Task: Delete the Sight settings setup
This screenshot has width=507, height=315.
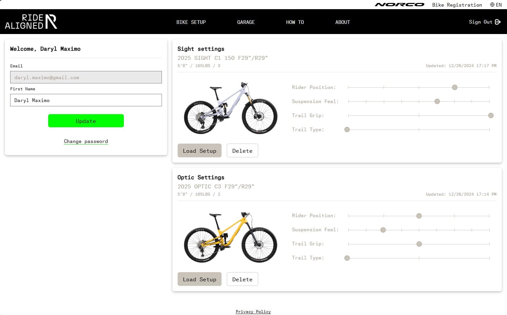Action: (242, 150)
